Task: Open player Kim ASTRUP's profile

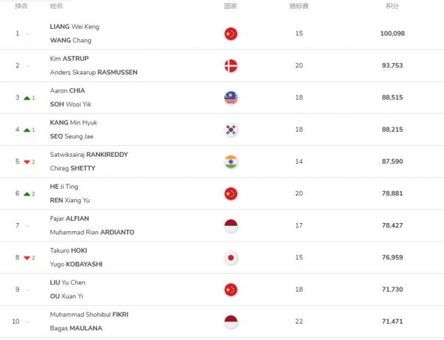Action: tap(70, 59)
